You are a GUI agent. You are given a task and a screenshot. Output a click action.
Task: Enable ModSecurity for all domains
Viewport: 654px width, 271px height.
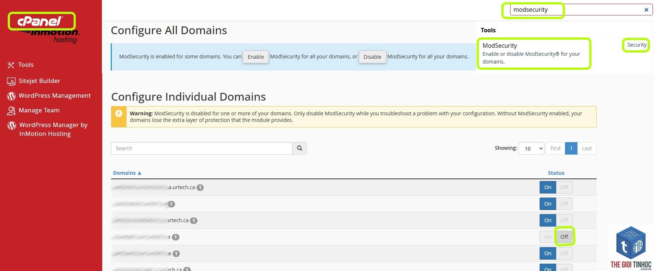click(256, 57)
